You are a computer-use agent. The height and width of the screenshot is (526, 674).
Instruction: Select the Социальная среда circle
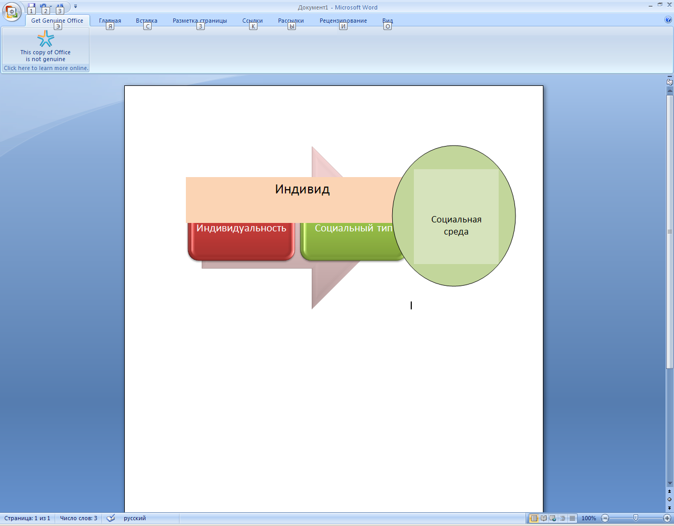pyautogui.click(x=454, y=216)
